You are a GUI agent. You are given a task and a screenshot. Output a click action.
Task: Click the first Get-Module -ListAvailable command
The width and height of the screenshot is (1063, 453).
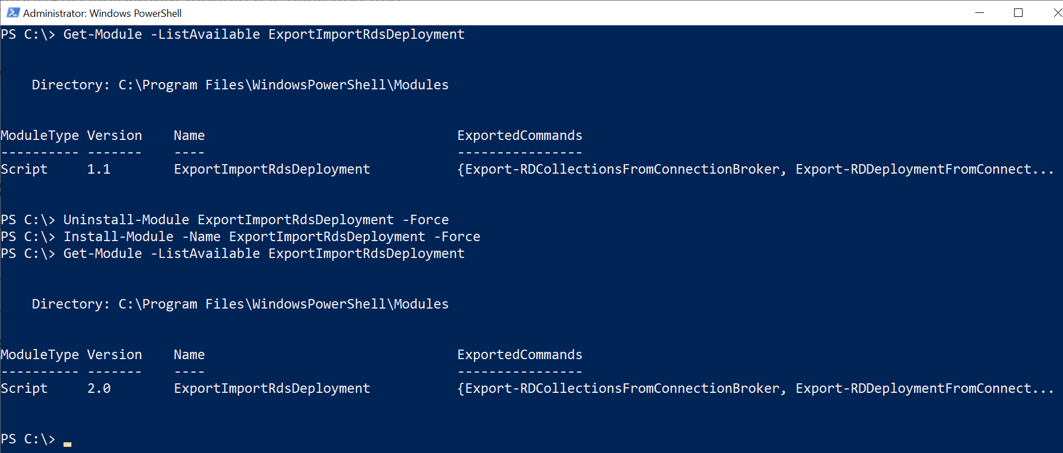pyautogui.click(x=233, y=34)
